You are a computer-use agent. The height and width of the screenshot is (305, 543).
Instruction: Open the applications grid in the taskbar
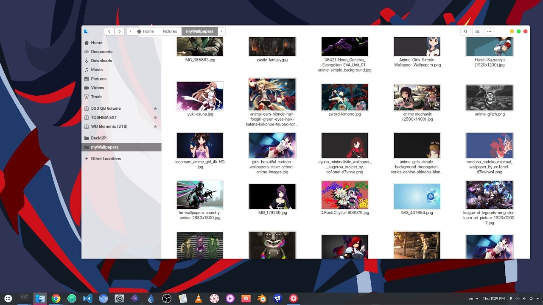(8, 299)
